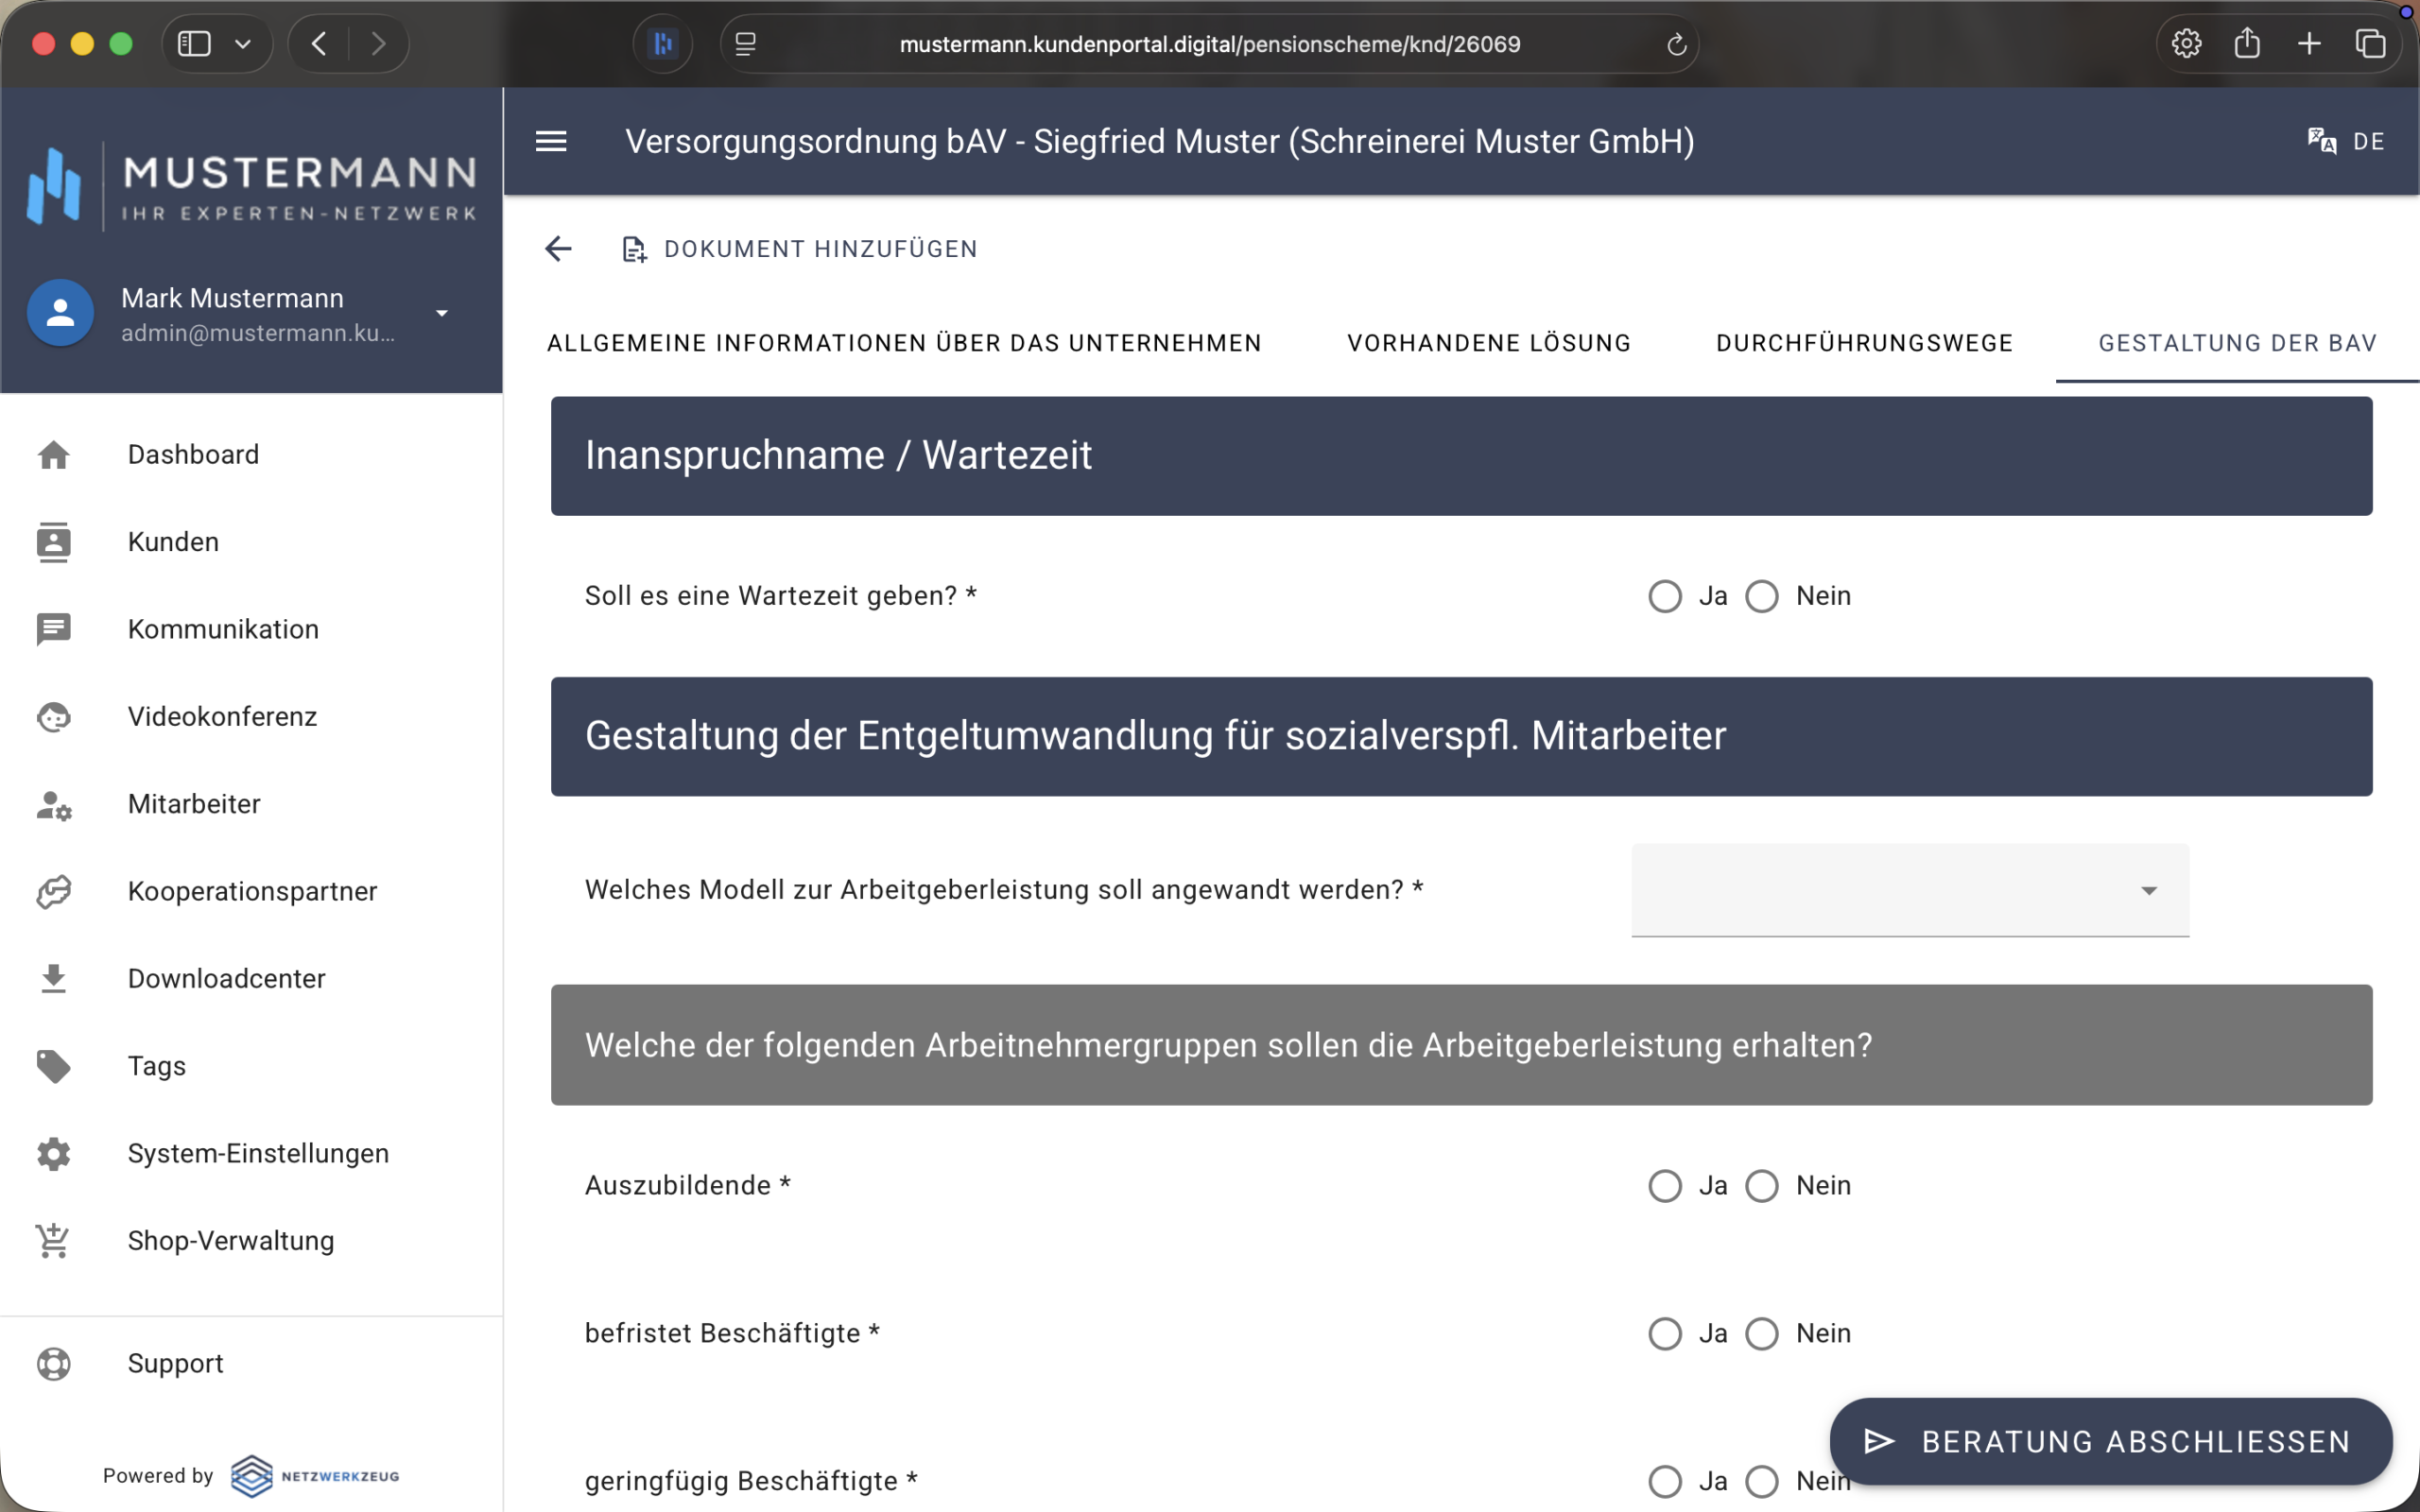Switch to Durchführungswege tab
The height and width of the screenshot is (1512, 2420).
[1864, 343]
